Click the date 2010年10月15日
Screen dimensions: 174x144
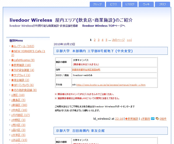click(64, 44)
